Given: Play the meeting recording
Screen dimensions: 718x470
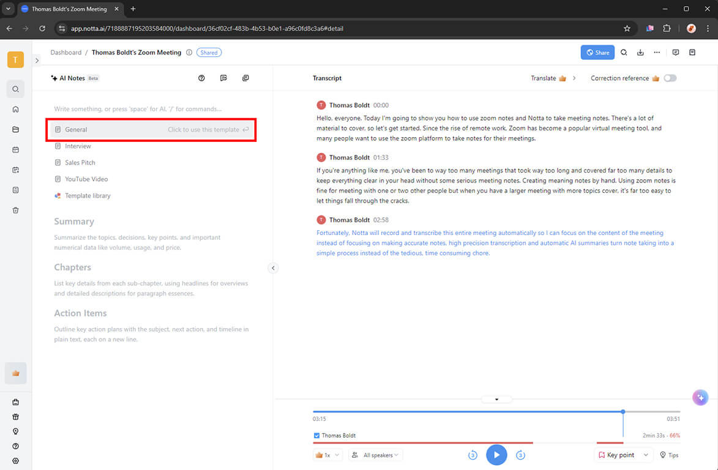Looking at the screenshot, I should point(496,455).
